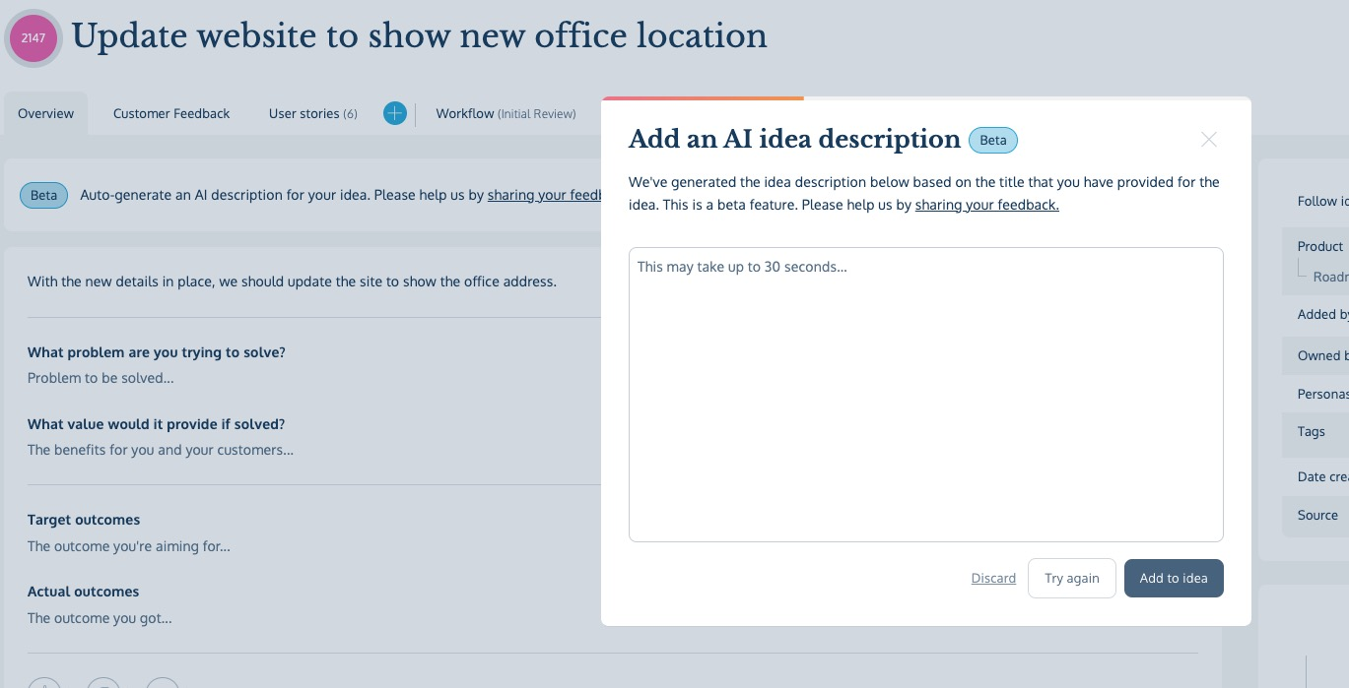Switch to the Customer Feedback tab
The height and width of the screenshot is (688, 1349).
click(x=170, y=113)
